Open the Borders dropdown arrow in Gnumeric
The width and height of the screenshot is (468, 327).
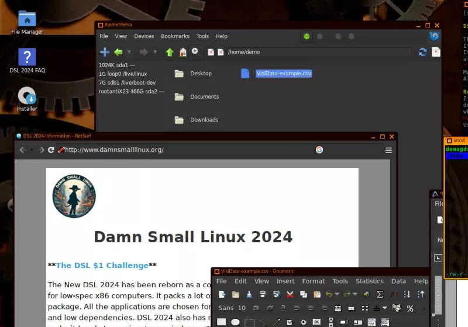(385, 308)
